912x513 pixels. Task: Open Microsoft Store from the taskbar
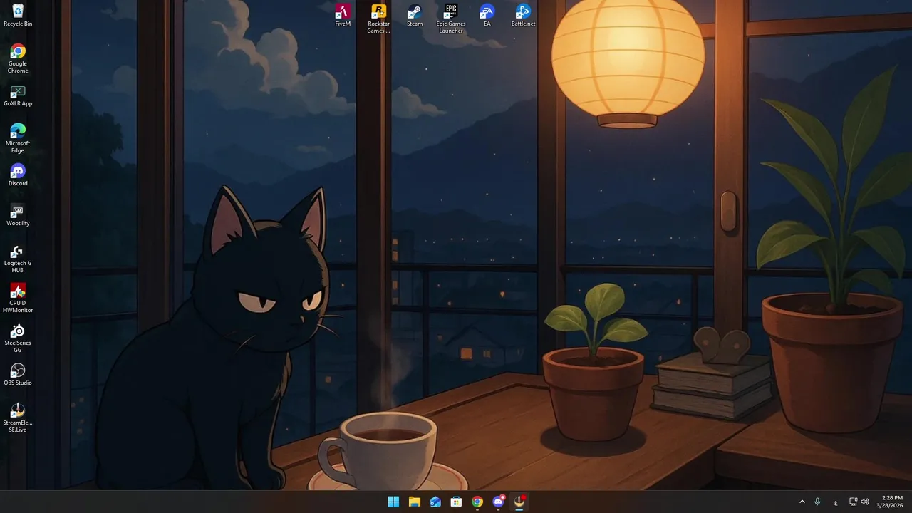456,502
